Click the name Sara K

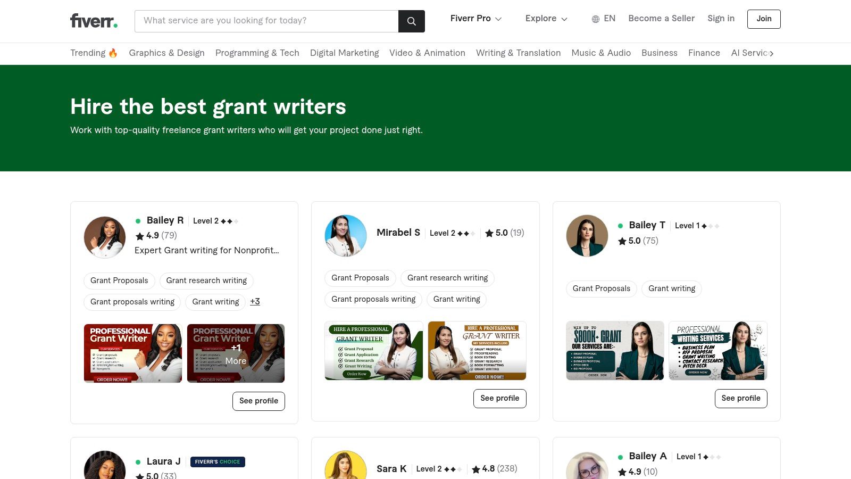click(x=391, y=469)
